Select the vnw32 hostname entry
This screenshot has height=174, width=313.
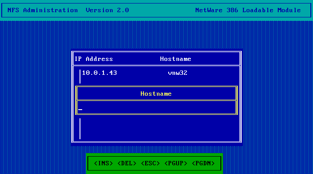177,73
